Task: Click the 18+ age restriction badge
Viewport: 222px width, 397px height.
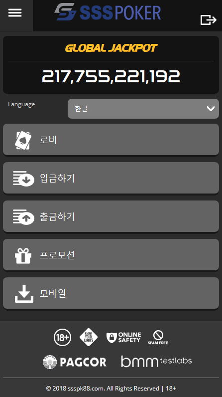Action: pyautogui.click(x=62, y=337)
